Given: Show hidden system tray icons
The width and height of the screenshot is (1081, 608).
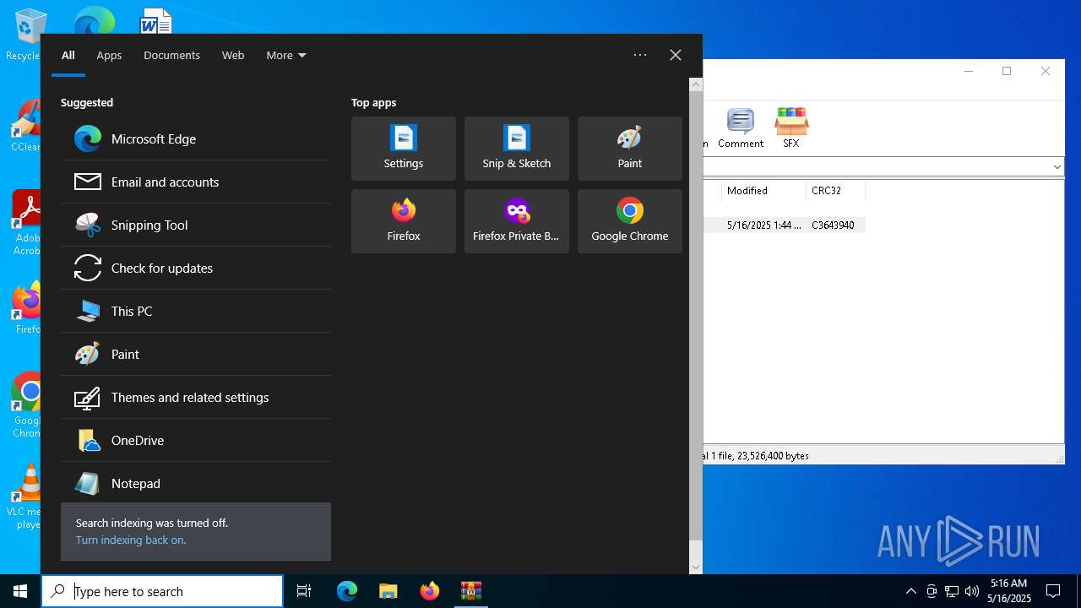Looking at the screenshot, I should [x=910, y=591].
